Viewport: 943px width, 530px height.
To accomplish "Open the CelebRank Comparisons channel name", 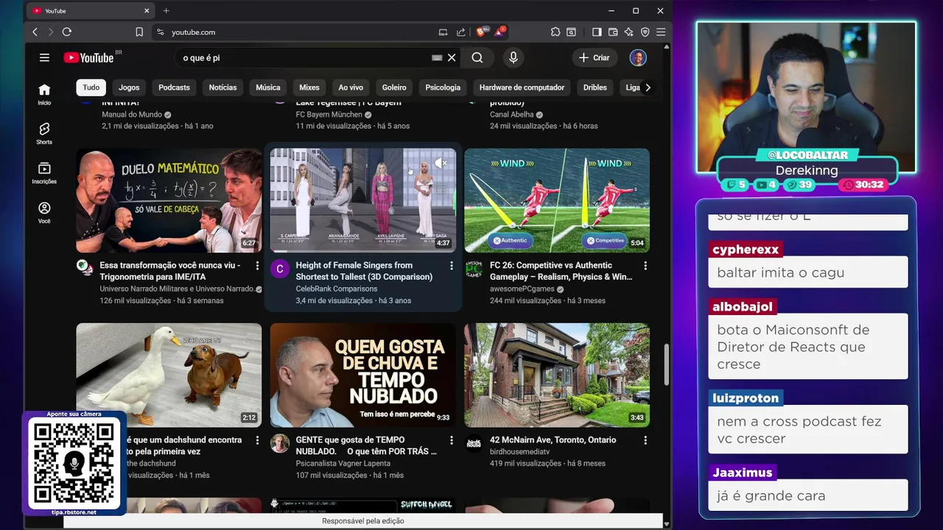I will tap(337, 289).
